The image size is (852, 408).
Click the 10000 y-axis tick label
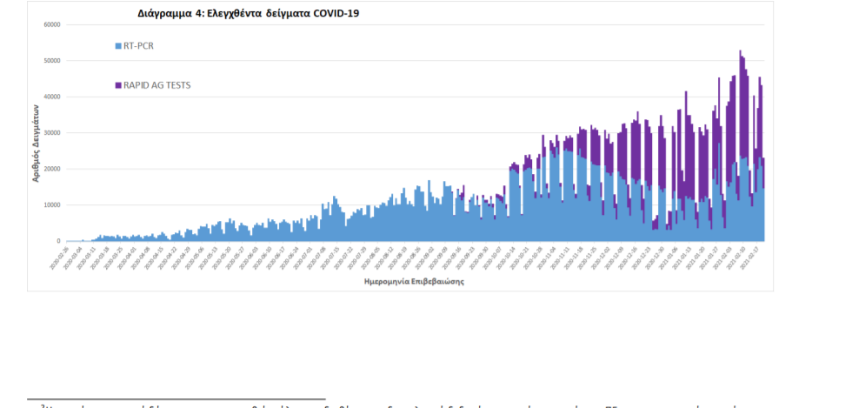[51, 205]
